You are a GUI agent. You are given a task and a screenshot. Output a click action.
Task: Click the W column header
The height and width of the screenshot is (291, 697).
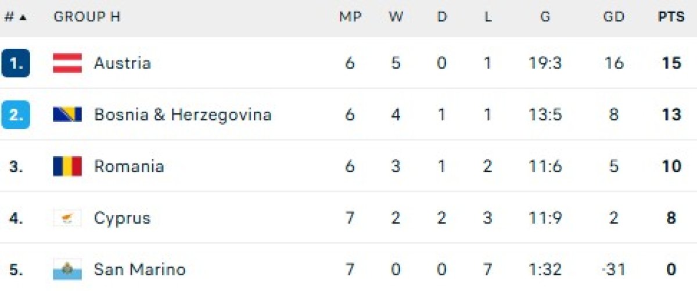point(396,17)
